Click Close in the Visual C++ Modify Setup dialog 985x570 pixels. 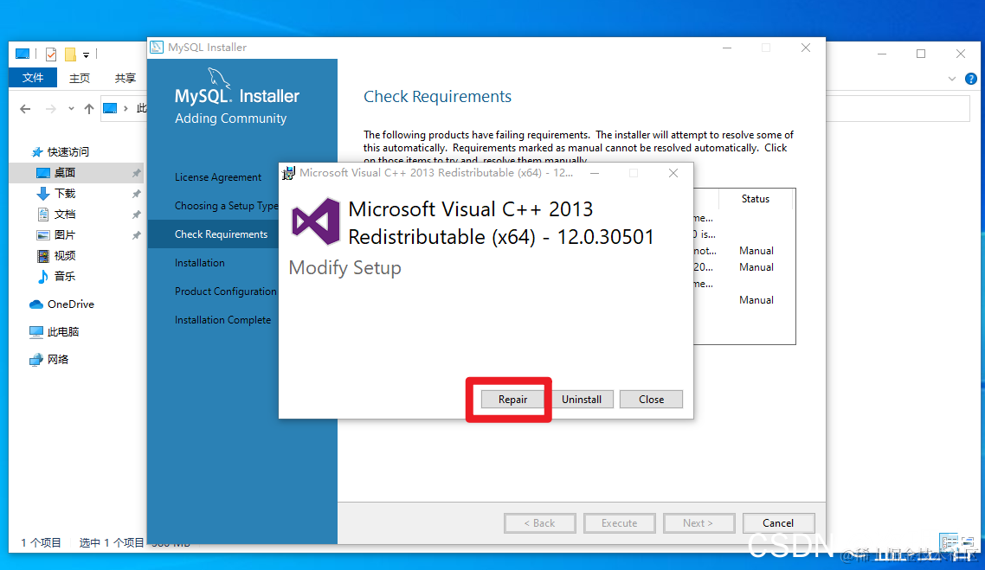[x=651, y=400]
